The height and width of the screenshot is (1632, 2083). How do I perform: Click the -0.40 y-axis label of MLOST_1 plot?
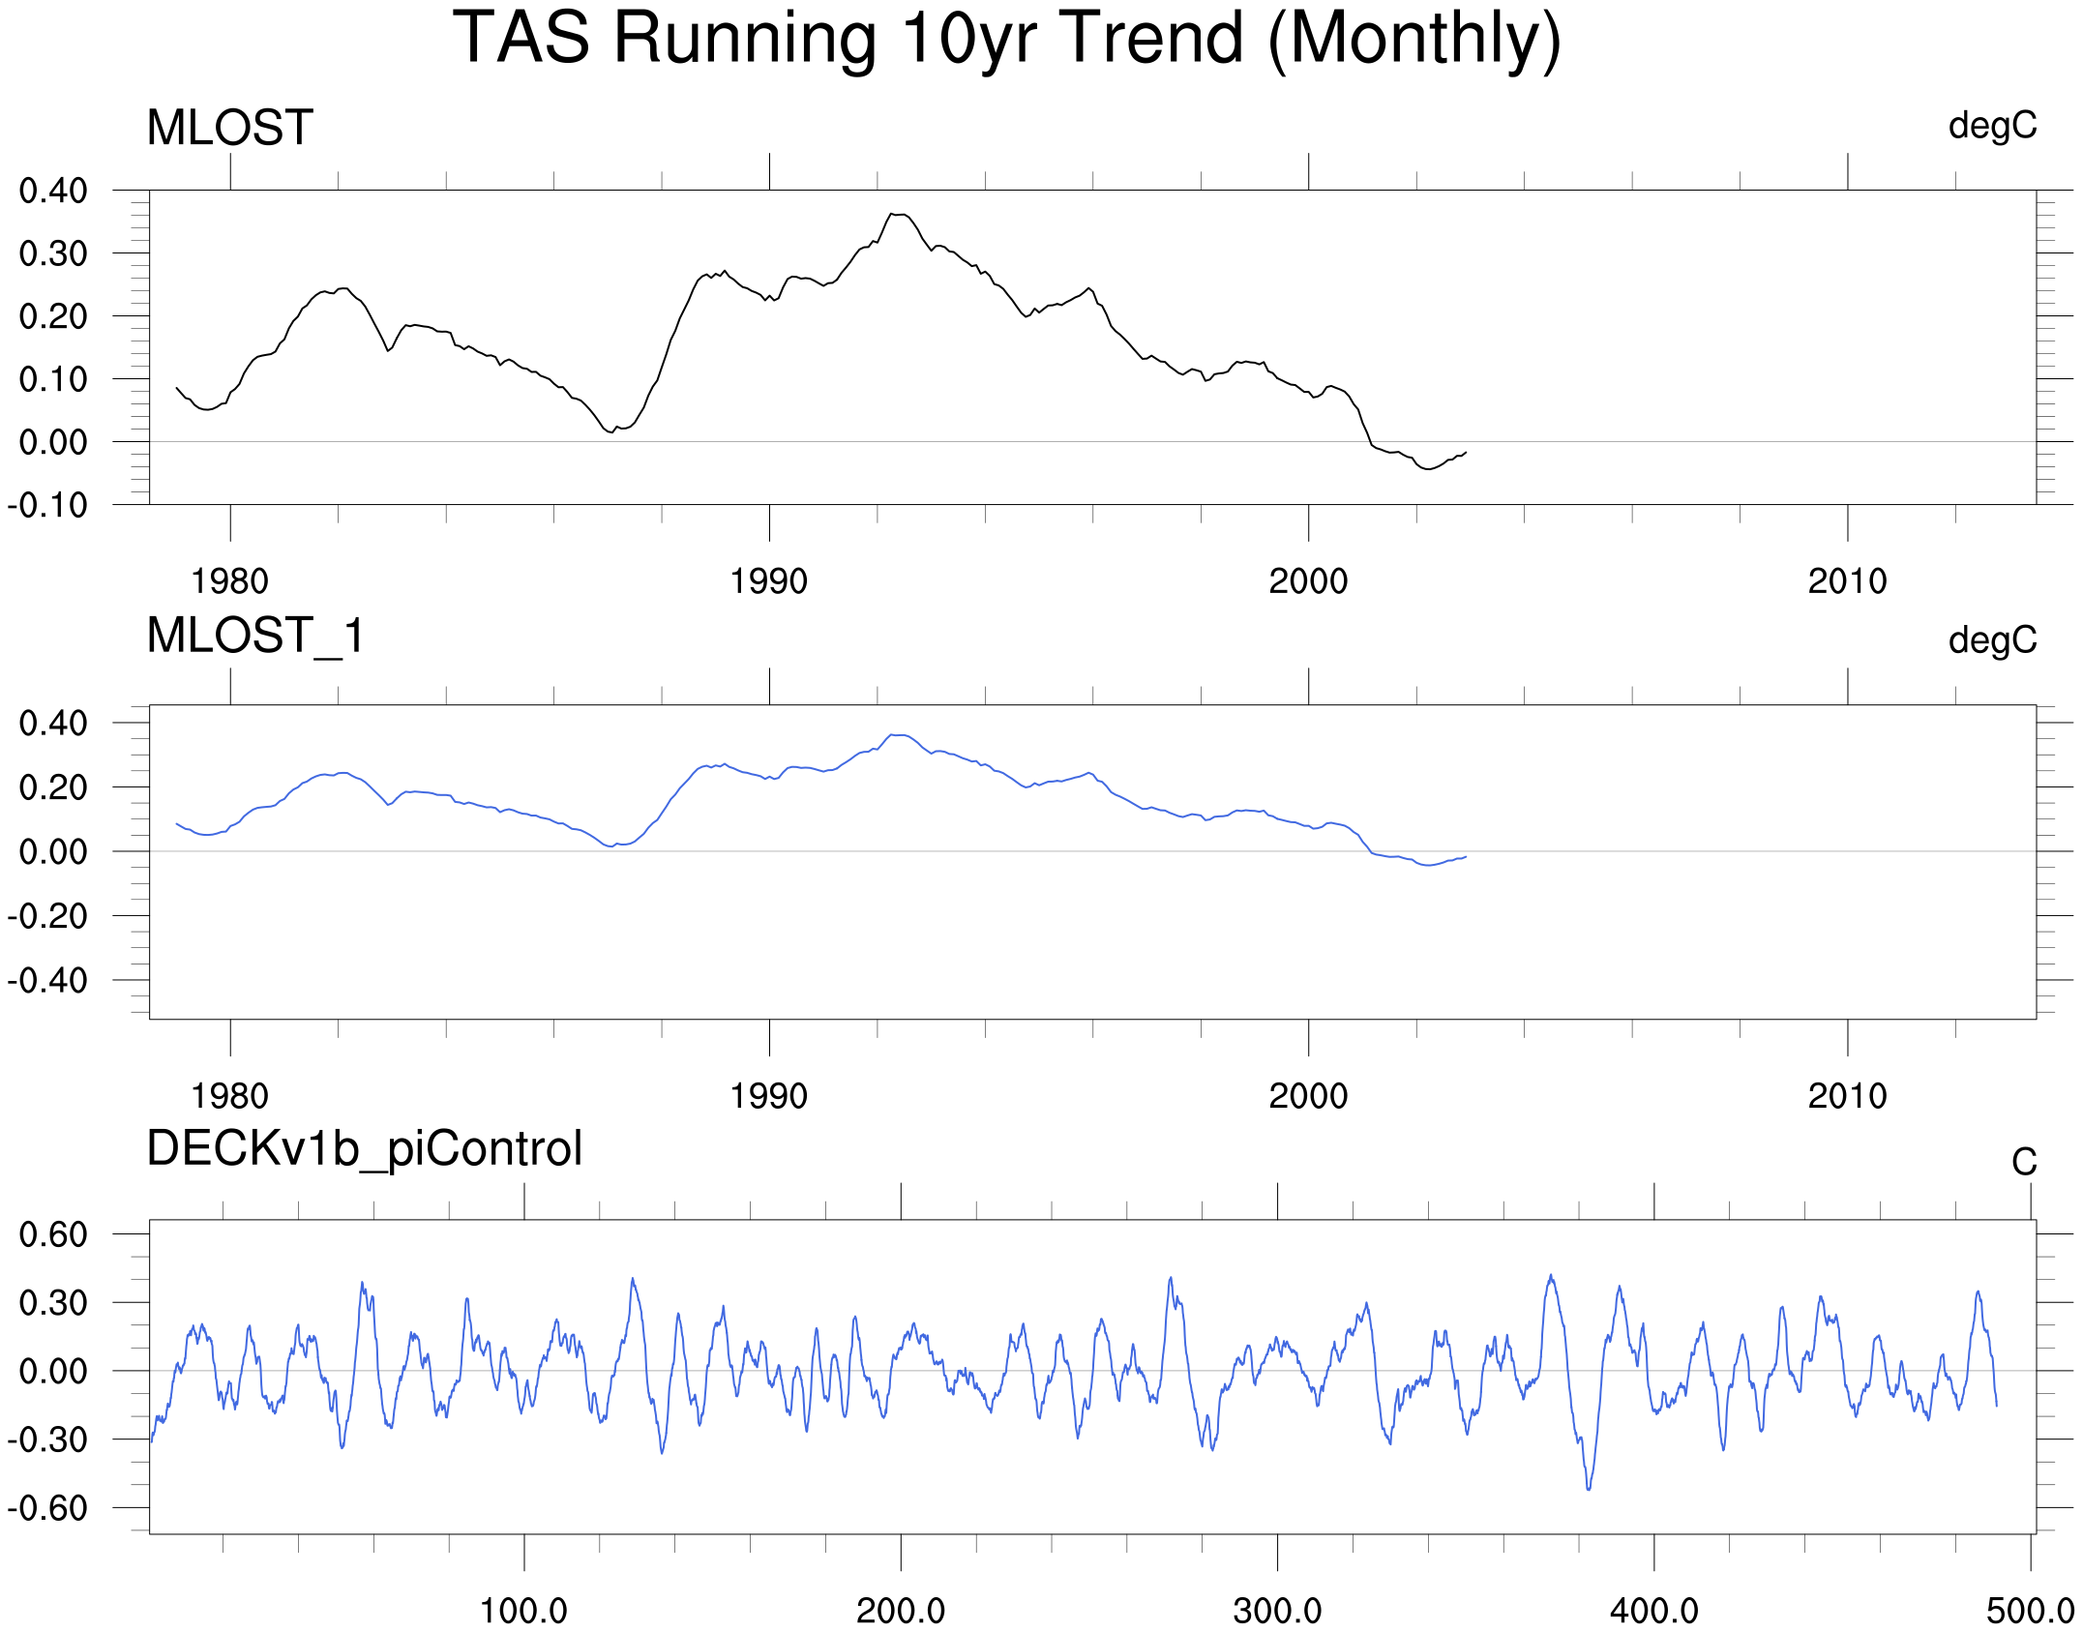tap(47, 980)
